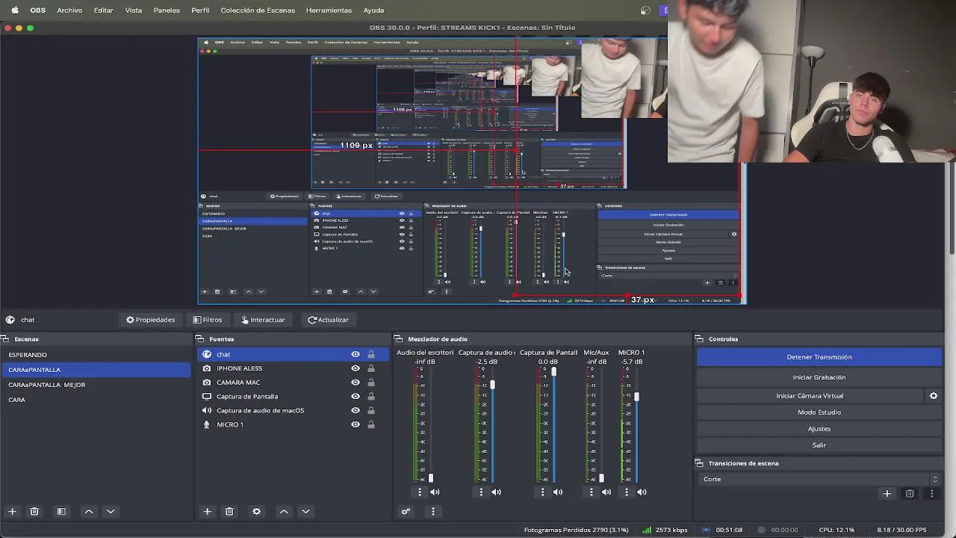Click Detener Transmisión button

pyautogui.click(x=819, y=357)
